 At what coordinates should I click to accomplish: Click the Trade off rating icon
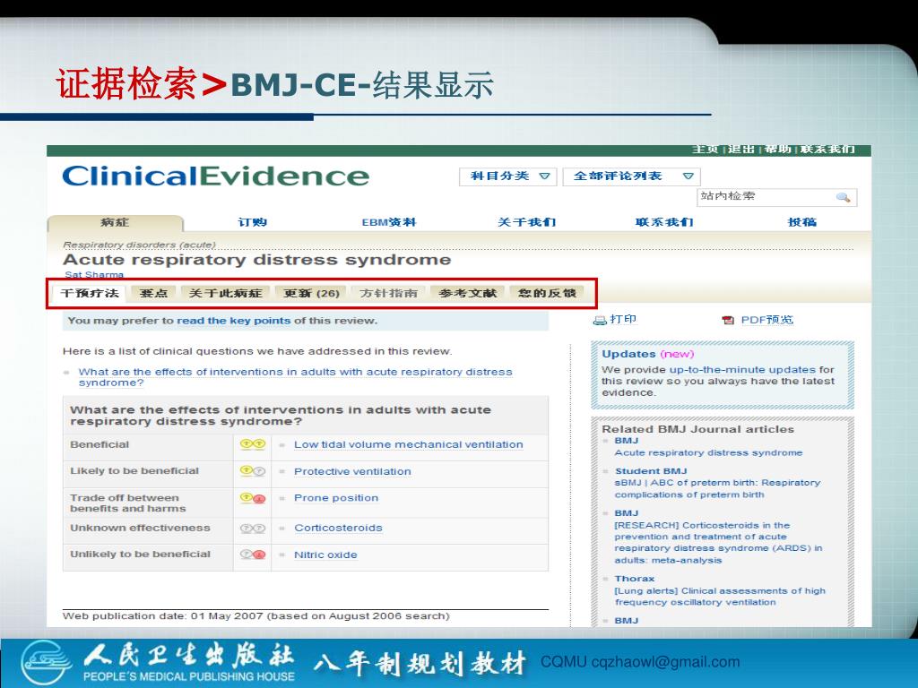pyautogui.click(x=252, y=498)
